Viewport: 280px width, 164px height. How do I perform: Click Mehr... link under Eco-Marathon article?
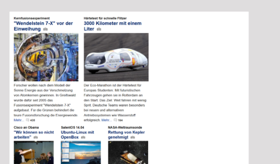(107, 120)
